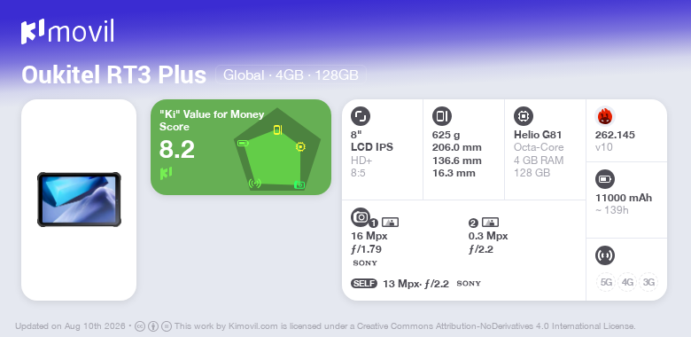
Task: Click the network connectivity icon
Action: 605,255
